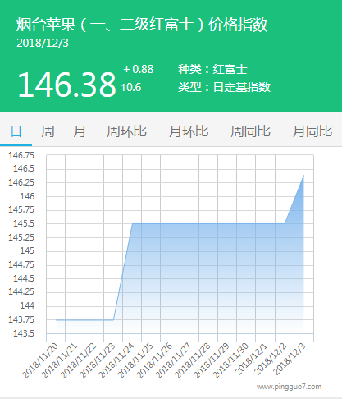Viewport: 342px width, 399px height.
Task: Click the 类型：日定基指数 label
Action: pyautogui.click(x=224, y=87)
